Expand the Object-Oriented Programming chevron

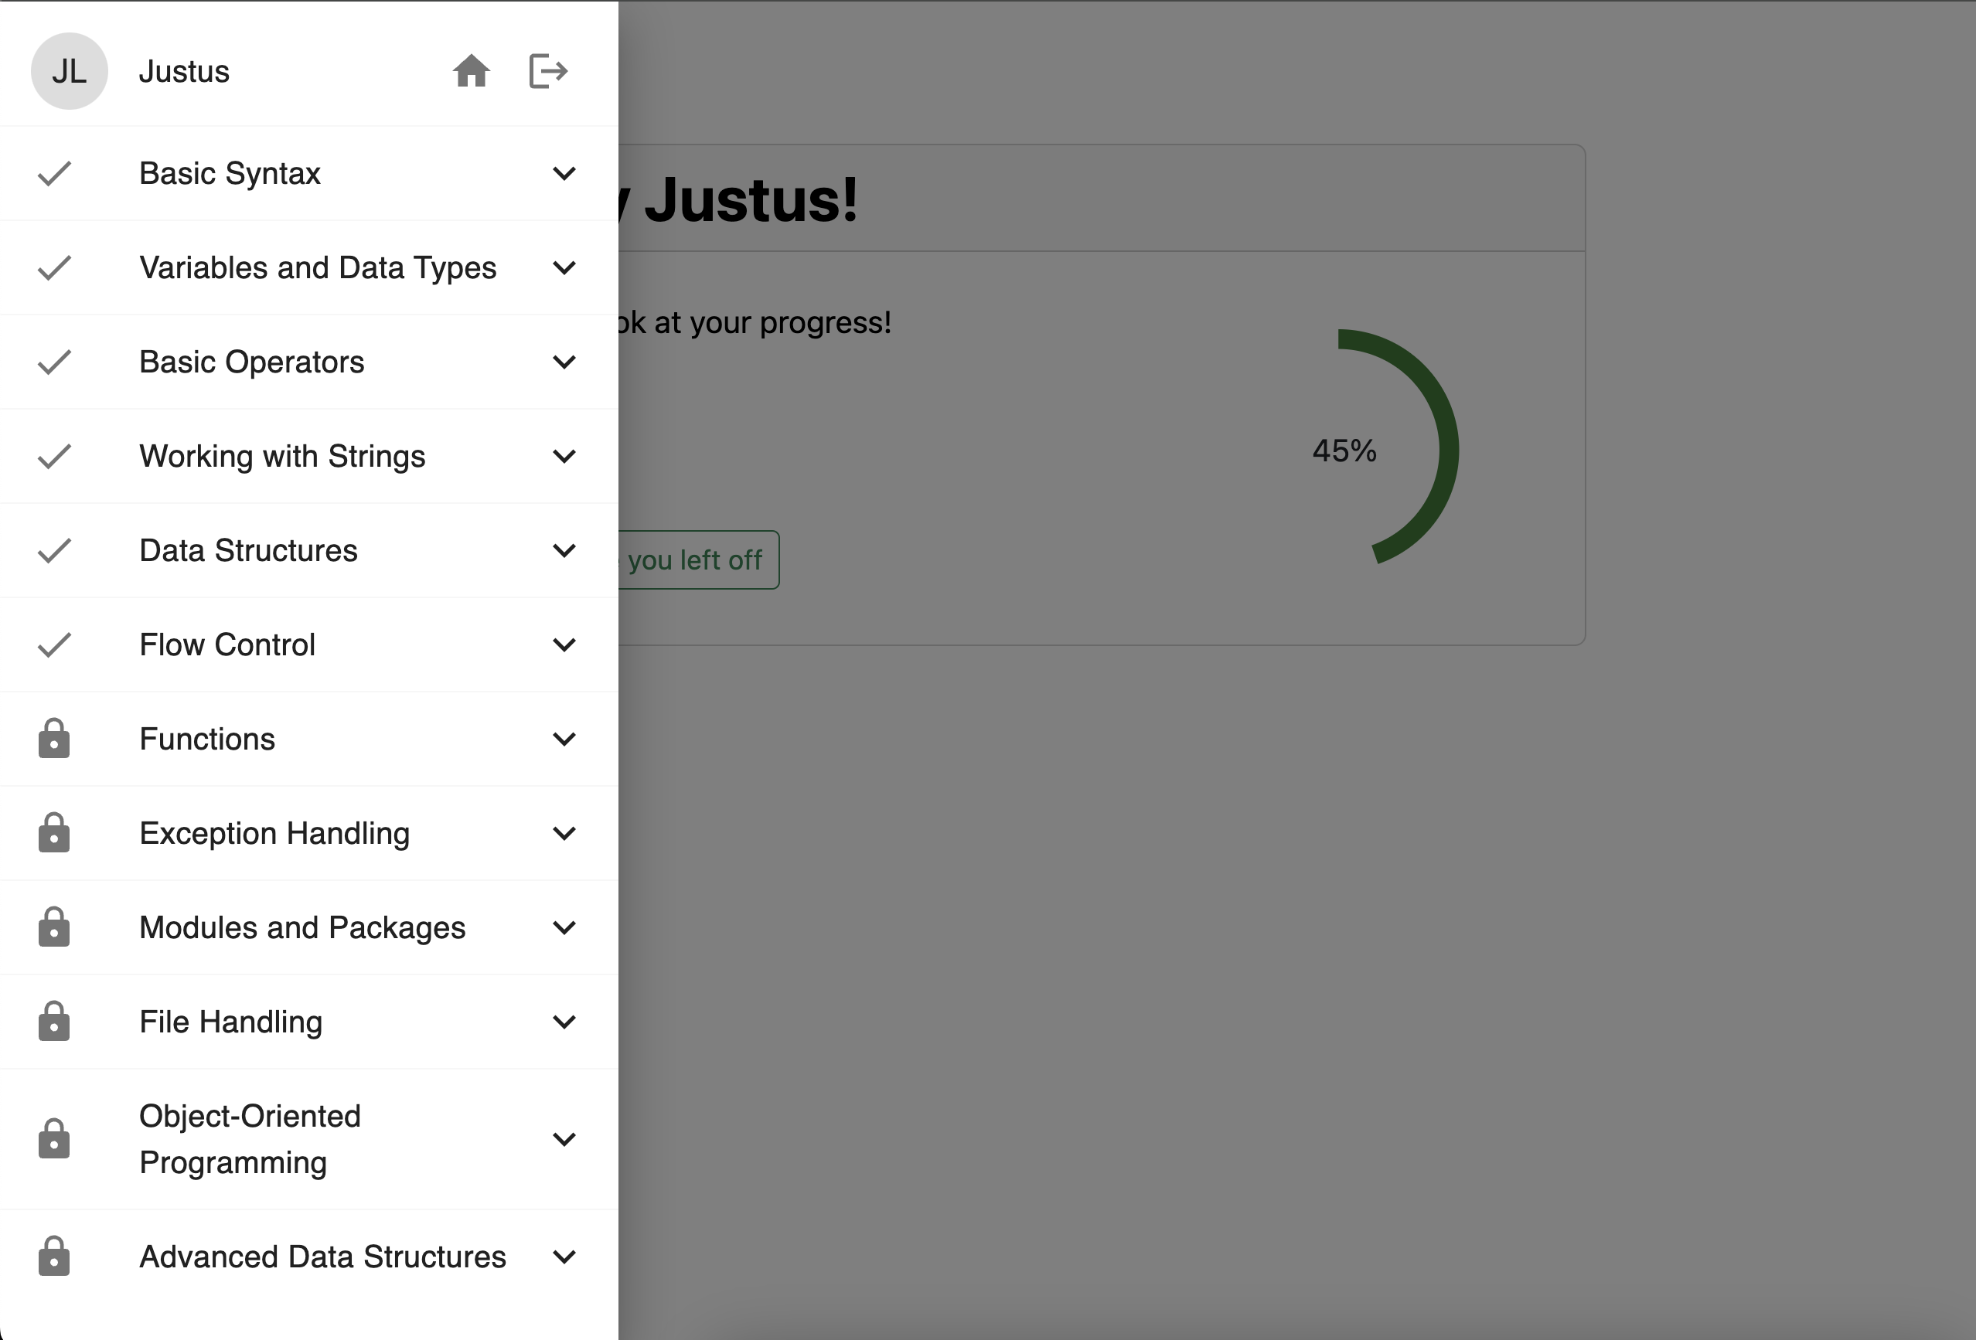pyautogui.click(x=564, y=1138)
